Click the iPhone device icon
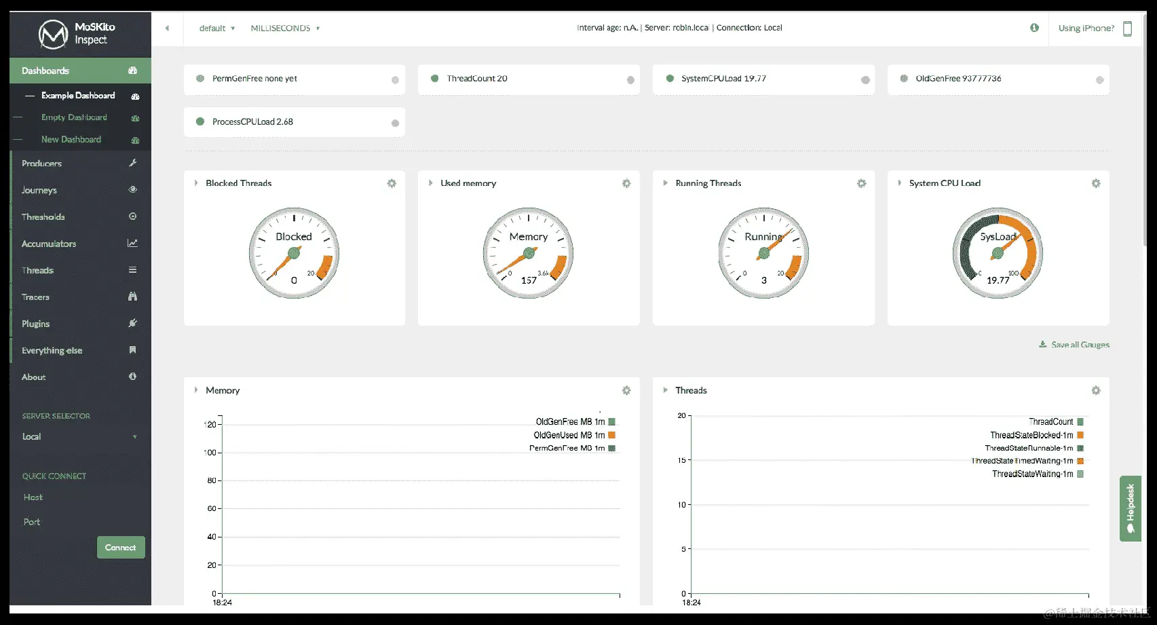1157x625 pixels. (1127, 29)
